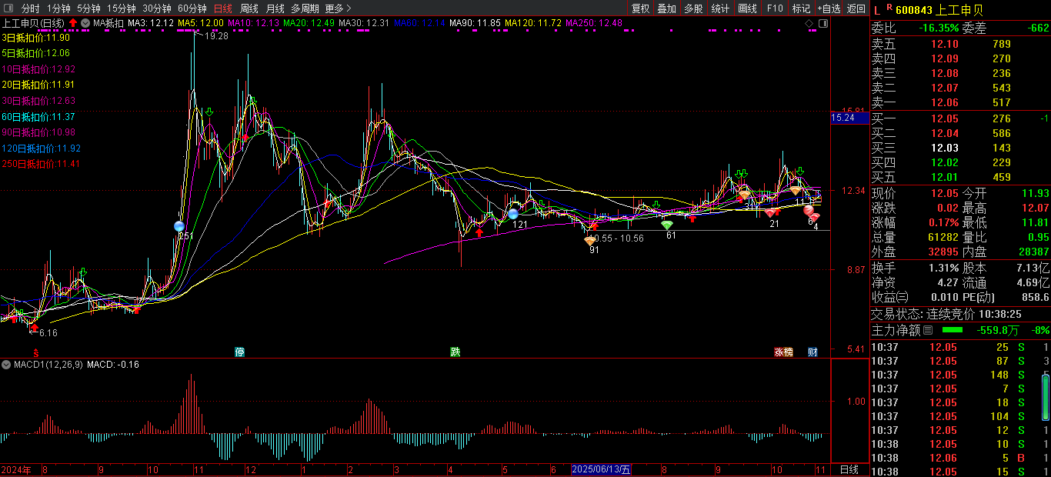Image resolution: width=1051 pixels, height=477 pixels.
Task: Open the 统计 statistics button
Action: [x=720, y=8]
